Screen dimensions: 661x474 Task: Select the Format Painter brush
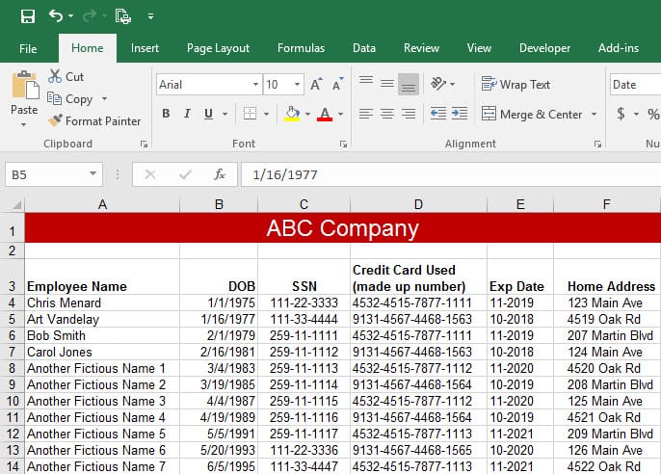click(55, 121)
